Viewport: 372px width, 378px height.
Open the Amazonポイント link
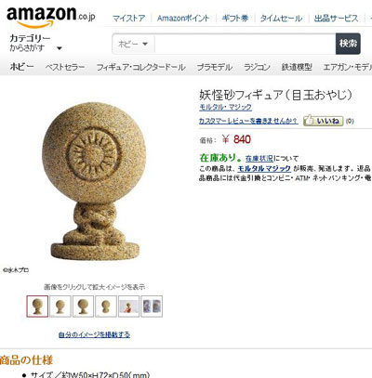(x=183, y=19)
